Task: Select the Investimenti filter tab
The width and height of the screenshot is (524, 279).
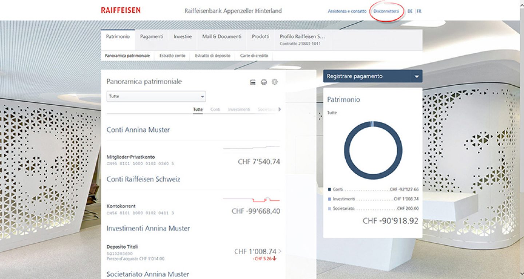Action: click(x=239, y=109)
